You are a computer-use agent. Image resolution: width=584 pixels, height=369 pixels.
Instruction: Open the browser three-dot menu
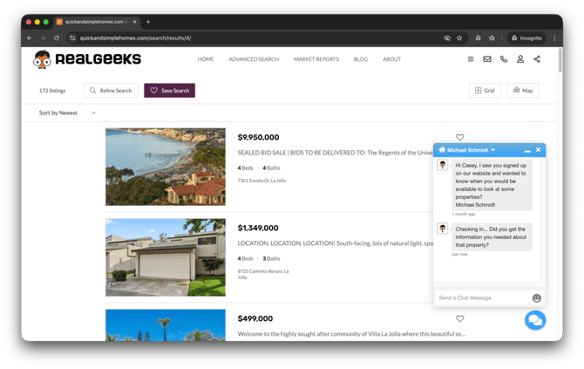point(554,38)
